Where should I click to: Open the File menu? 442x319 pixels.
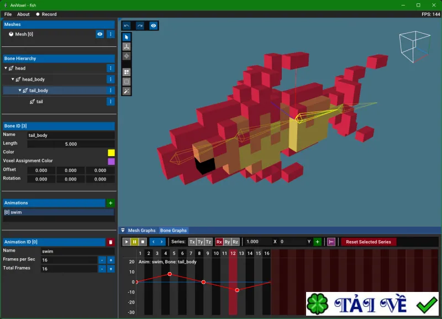[8, 14]
